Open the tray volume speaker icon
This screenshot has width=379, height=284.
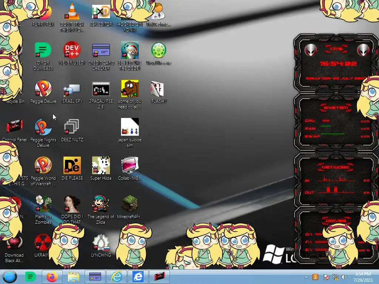[x=344, y=277]
